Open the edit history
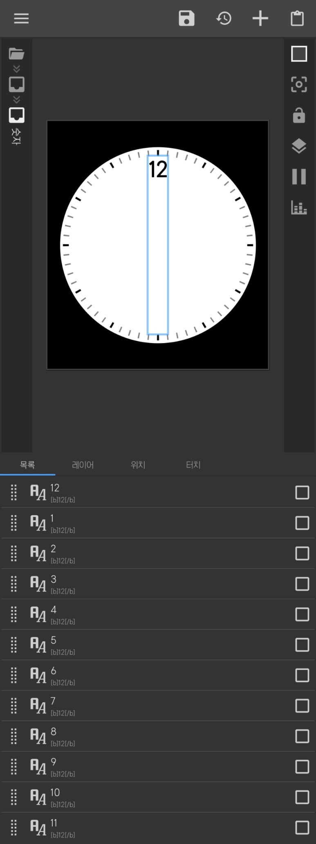The width and height of the screenshot is (316, 844). 224,18
